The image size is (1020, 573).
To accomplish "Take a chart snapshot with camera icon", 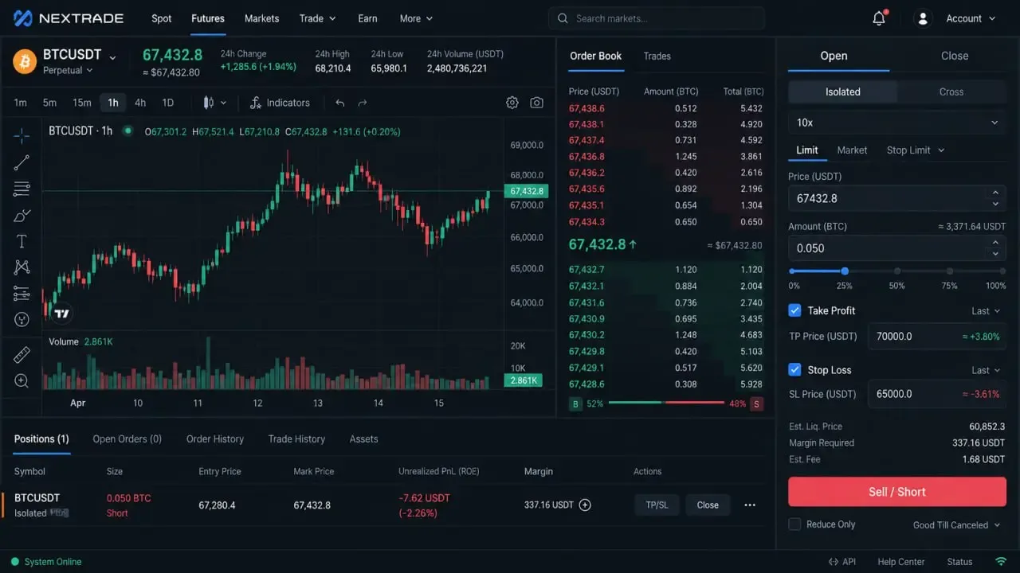I will point(537,103).
